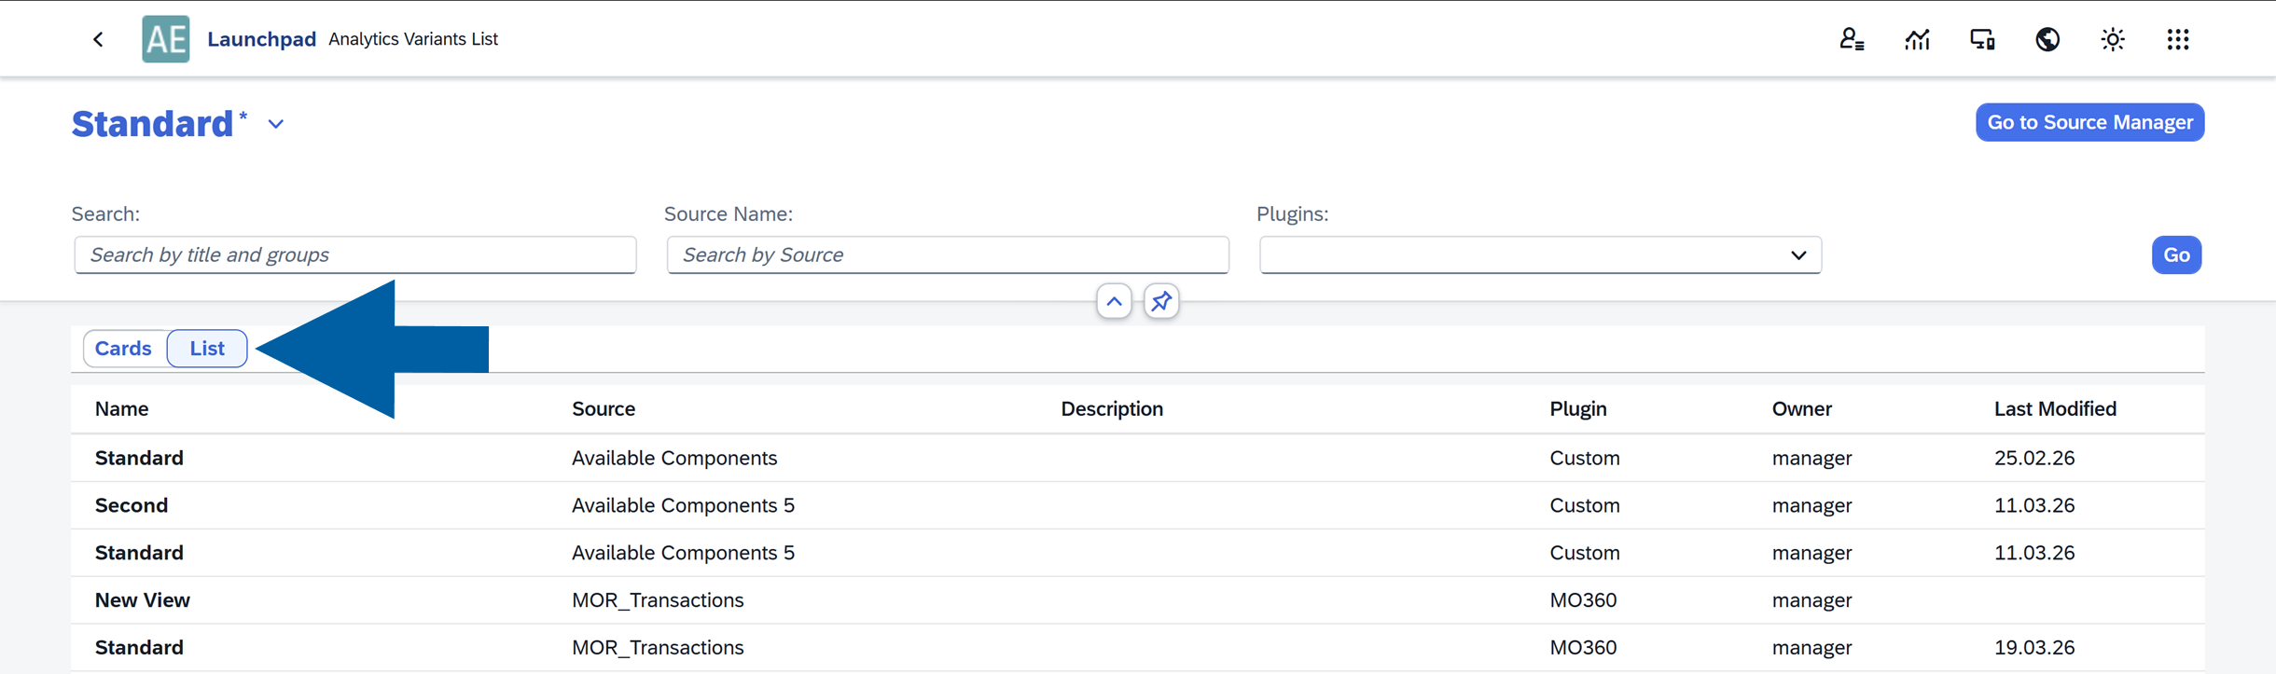
Task: Focus the Search by Source field
Action: 948,254
